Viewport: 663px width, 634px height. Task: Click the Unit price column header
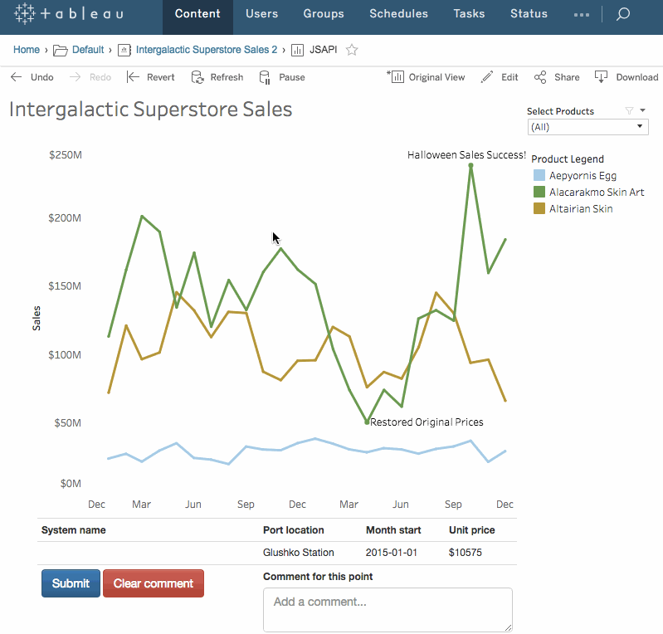(x=472, y=530)
